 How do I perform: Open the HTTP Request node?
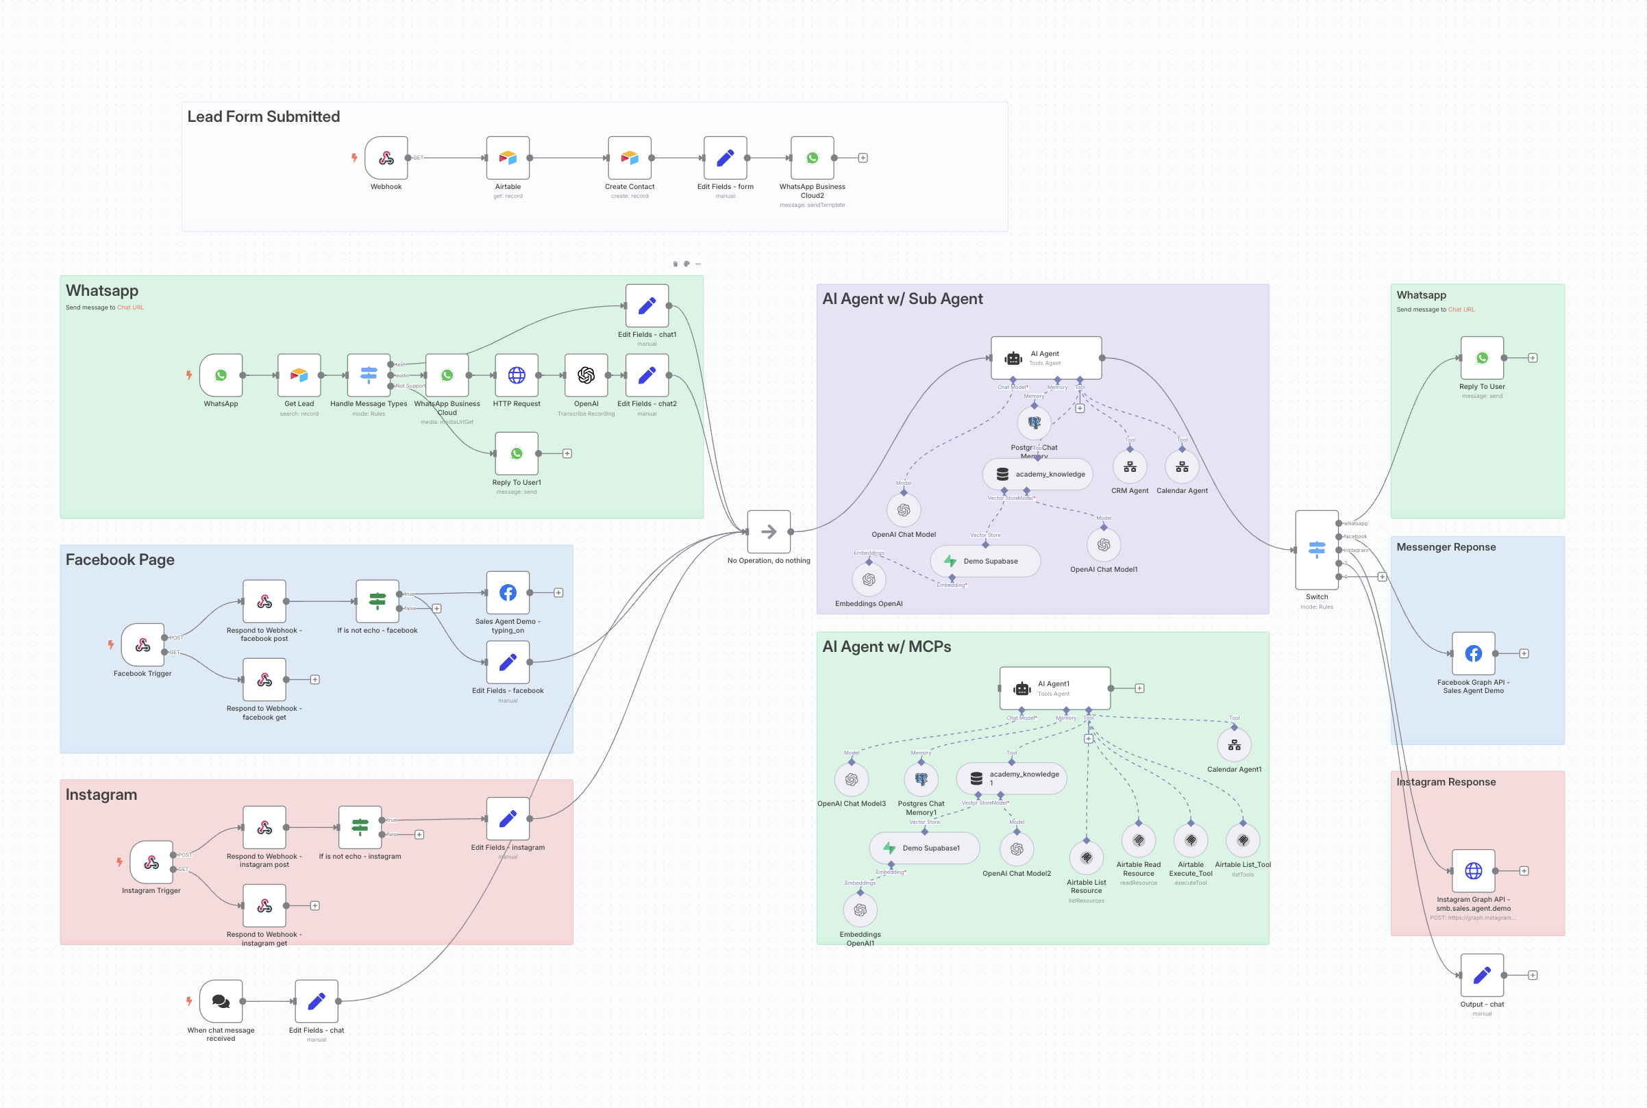click(517, 375)
